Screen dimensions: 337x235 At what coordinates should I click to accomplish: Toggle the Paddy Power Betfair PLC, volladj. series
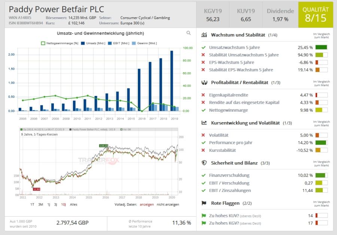pos(92,130)
